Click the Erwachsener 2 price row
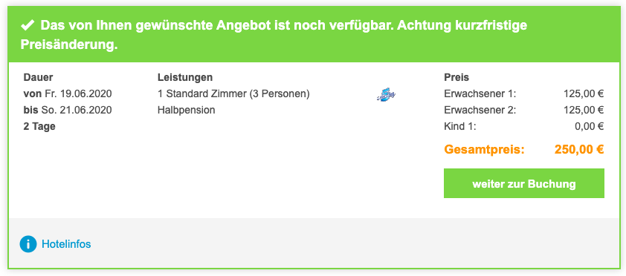 [x=524, y=110]
